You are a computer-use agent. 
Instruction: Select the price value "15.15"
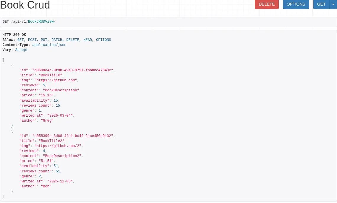pyautogui.click(x=46, y=95)
